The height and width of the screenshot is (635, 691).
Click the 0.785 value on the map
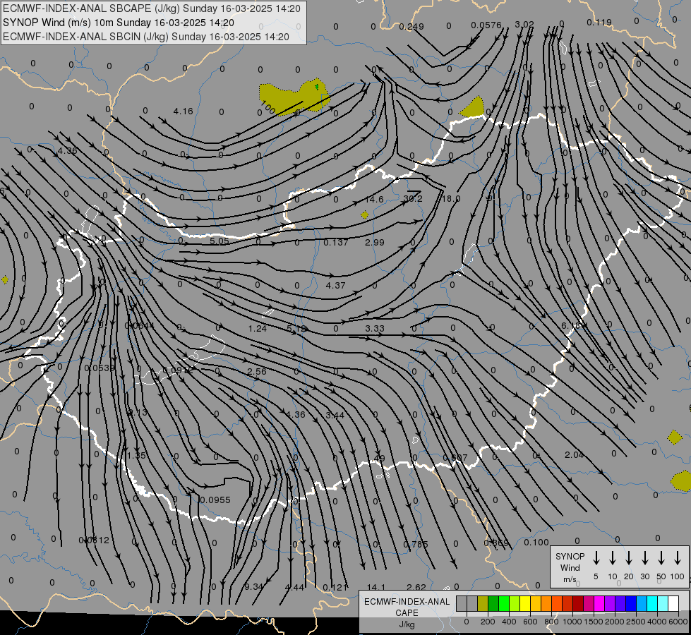tap(416, 545)
